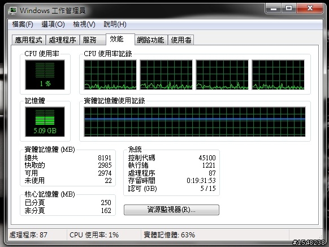Click the 非分頁 value 162
The width and height of the screenshot is (329, 247).
pyautogui.click(x=106, y=210)
